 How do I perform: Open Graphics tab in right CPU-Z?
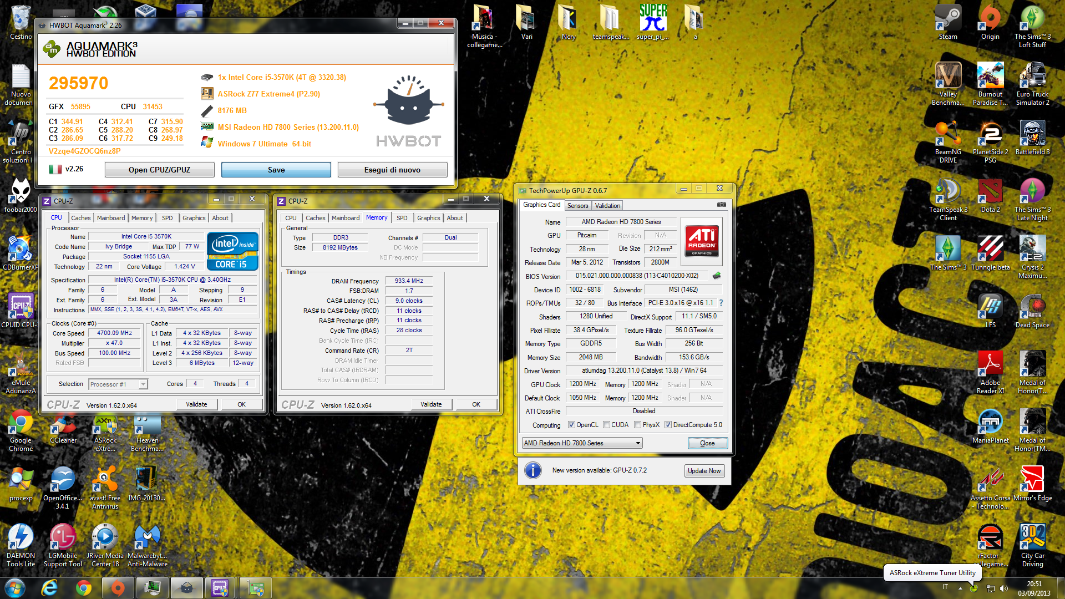pyautogui.click(x=428, y=218)
